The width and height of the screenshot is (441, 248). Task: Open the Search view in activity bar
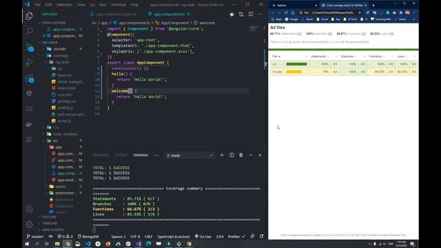(29, 31)
